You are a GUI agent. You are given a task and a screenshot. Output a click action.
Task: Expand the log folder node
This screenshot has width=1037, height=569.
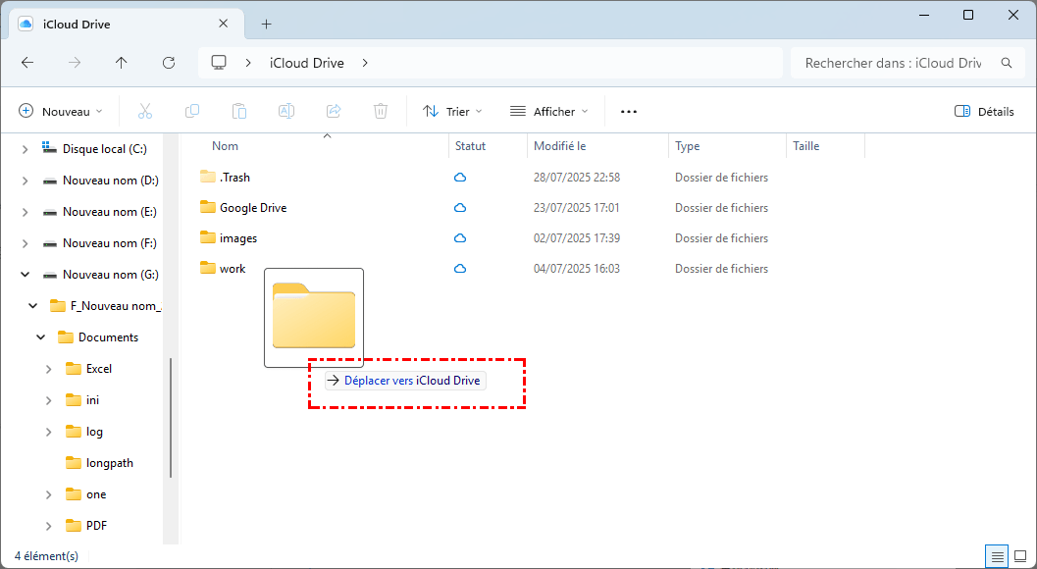[x=49, y=432]
